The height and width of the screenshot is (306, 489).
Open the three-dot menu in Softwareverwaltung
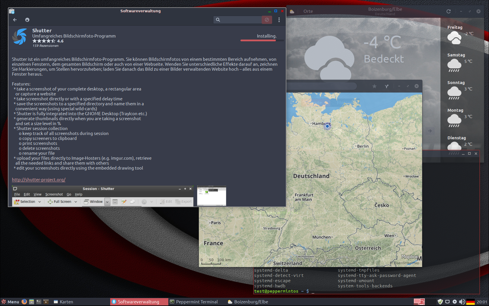[279, 20]
